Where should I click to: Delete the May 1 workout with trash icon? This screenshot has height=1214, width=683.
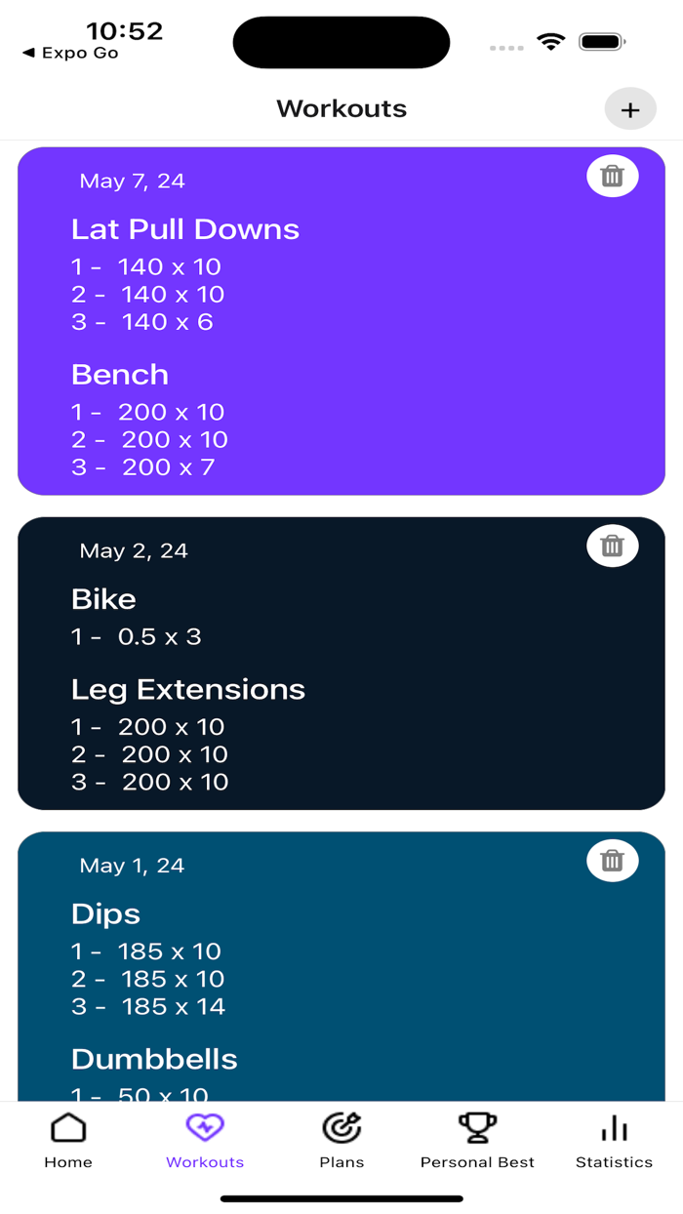612,860
